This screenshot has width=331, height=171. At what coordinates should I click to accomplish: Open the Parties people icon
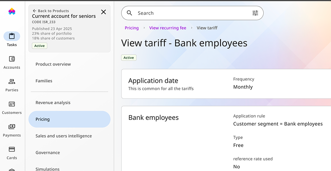tap(12, 81)
